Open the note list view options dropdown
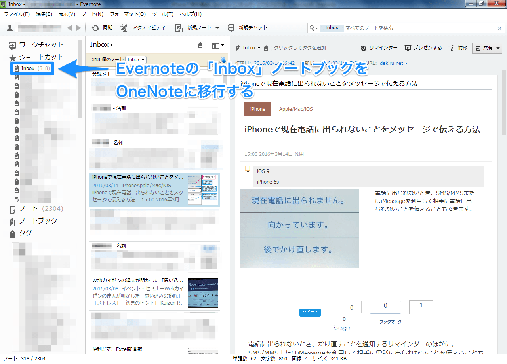 pyautogui.click(x=218, y=45)
